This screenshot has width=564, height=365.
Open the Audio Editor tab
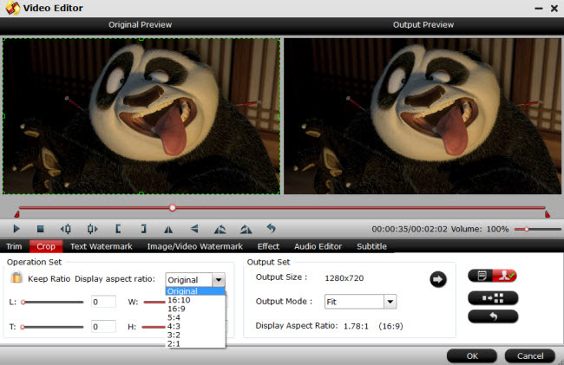click(x=318, y=246)
